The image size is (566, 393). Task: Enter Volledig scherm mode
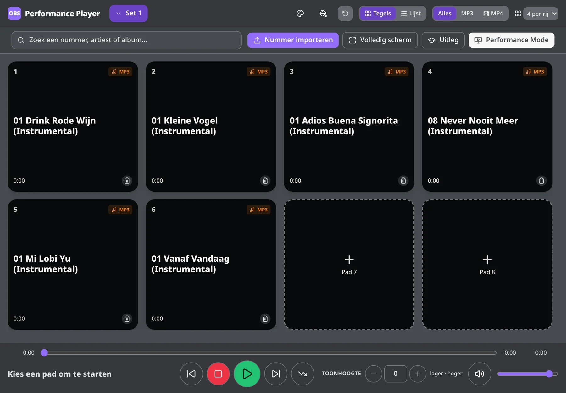click(x=380, y=40)
